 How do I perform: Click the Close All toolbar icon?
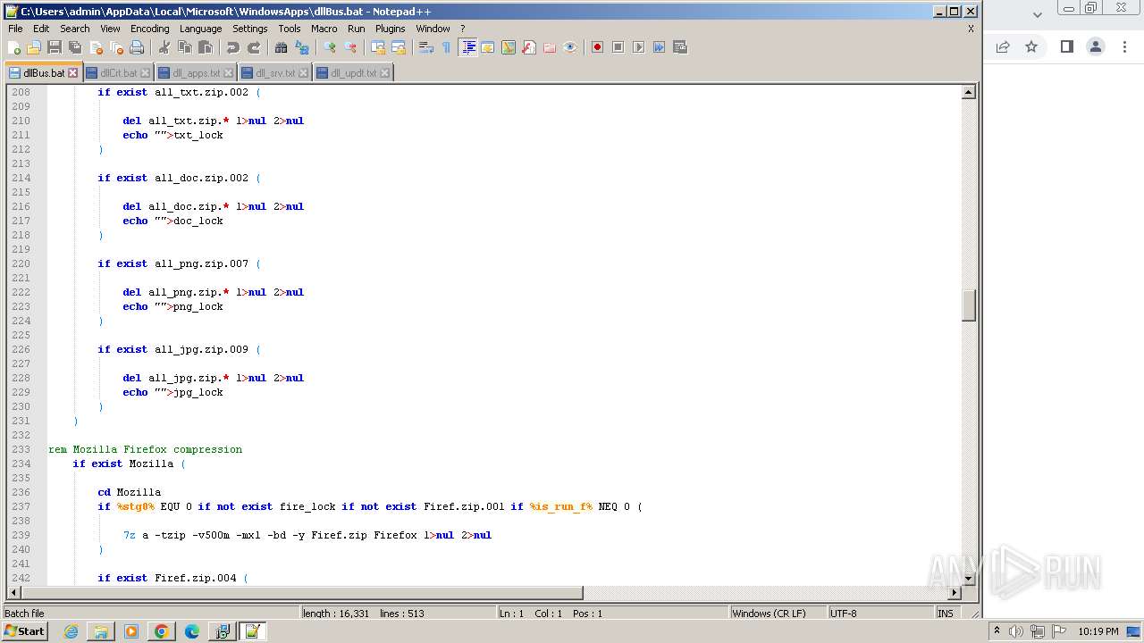(116, 47)
